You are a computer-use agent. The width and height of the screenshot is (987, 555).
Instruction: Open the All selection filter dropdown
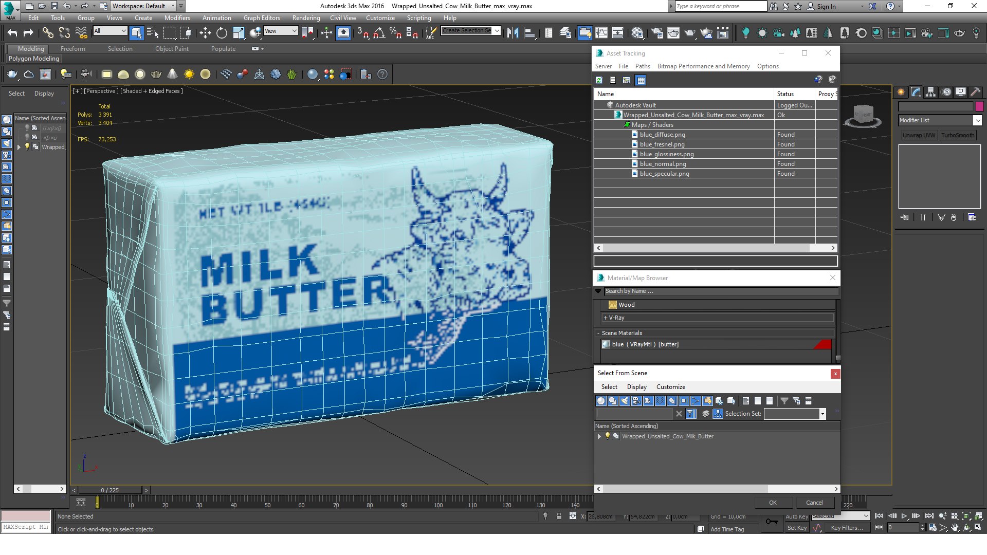(x=110, y=31)
